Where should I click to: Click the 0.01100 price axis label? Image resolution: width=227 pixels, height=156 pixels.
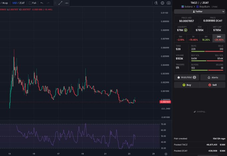click(x=165, y=13)
